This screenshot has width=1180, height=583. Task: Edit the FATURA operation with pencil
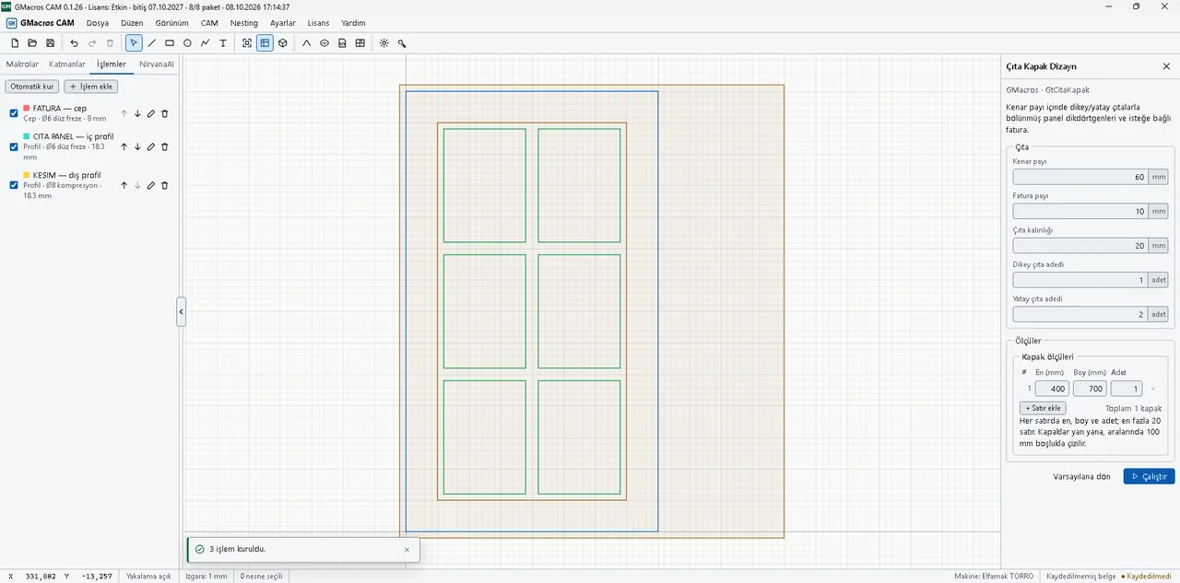[151, 114]
